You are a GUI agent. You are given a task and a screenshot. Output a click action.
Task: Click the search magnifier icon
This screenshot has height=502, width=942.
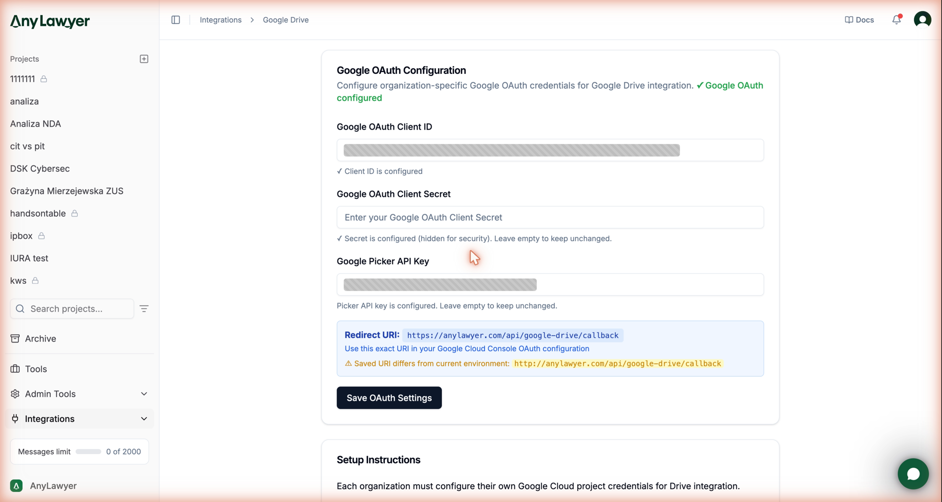20,309
